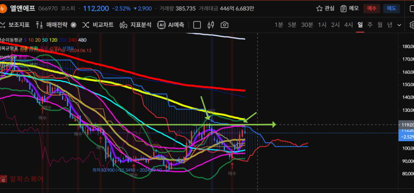
Task: Click the Envelope indicator legend label
Action: coord(9,57)
